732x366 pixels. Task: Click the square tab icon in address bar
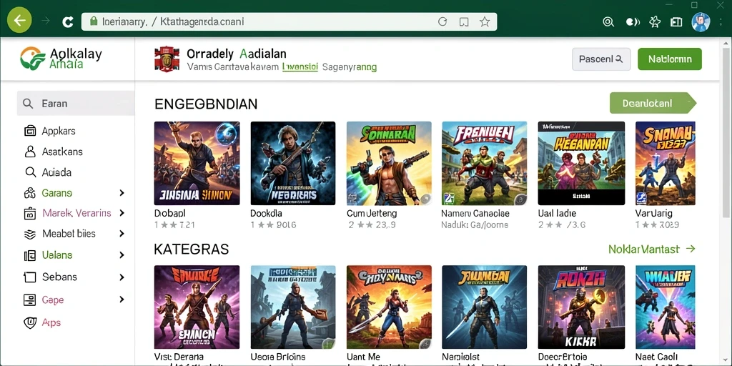click(x=463, y=21)
